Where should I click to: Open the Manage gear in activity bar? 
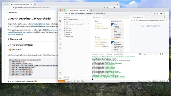click(x=60, y=78)
